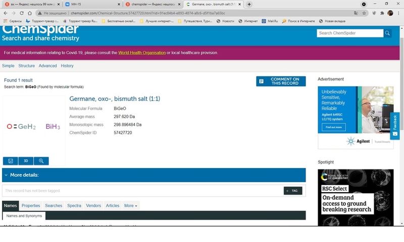The width and height of the screenshot is (404, 242).
Task: Follow the World Health Organisation link
Action: 141,53
